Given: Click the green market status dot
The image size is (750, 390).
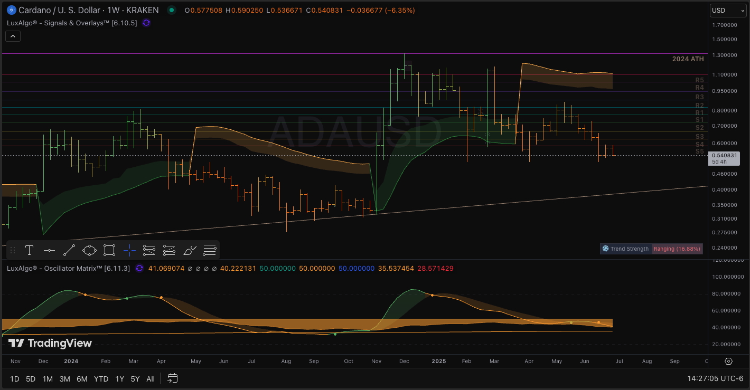Looking at the screenshot, I should (x=171, y=10).
